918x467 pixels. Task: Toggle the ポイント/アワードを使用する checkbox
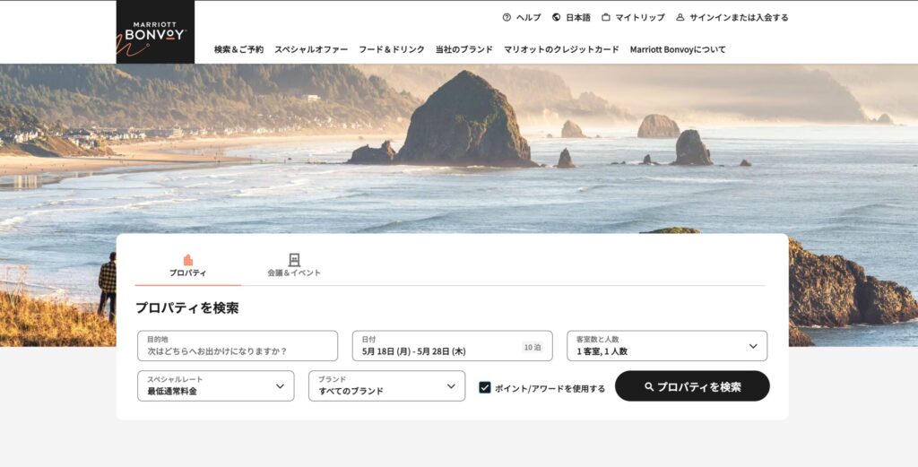485,387
